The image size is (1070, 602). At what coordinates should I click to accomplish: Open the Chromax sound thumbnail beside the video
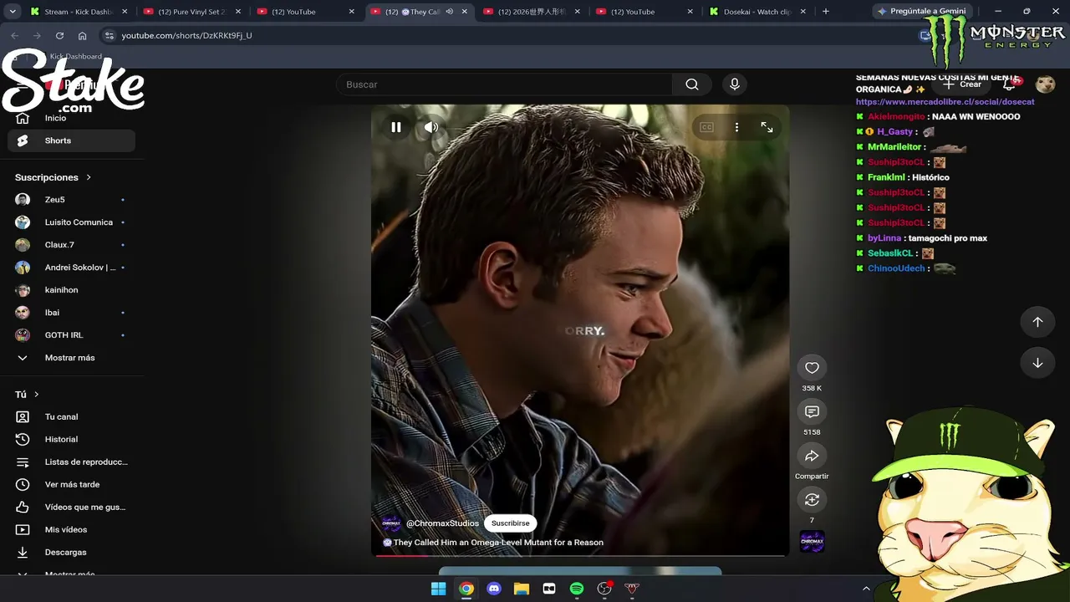coord(812,542)
